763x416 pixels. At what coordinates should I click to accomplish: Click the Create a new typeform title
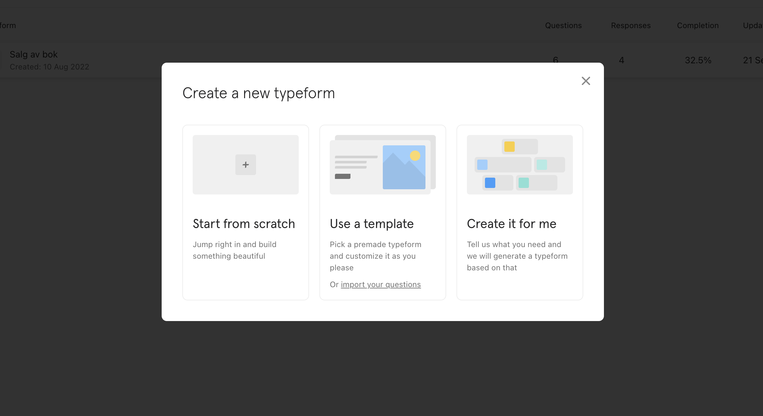pos(259,93)
